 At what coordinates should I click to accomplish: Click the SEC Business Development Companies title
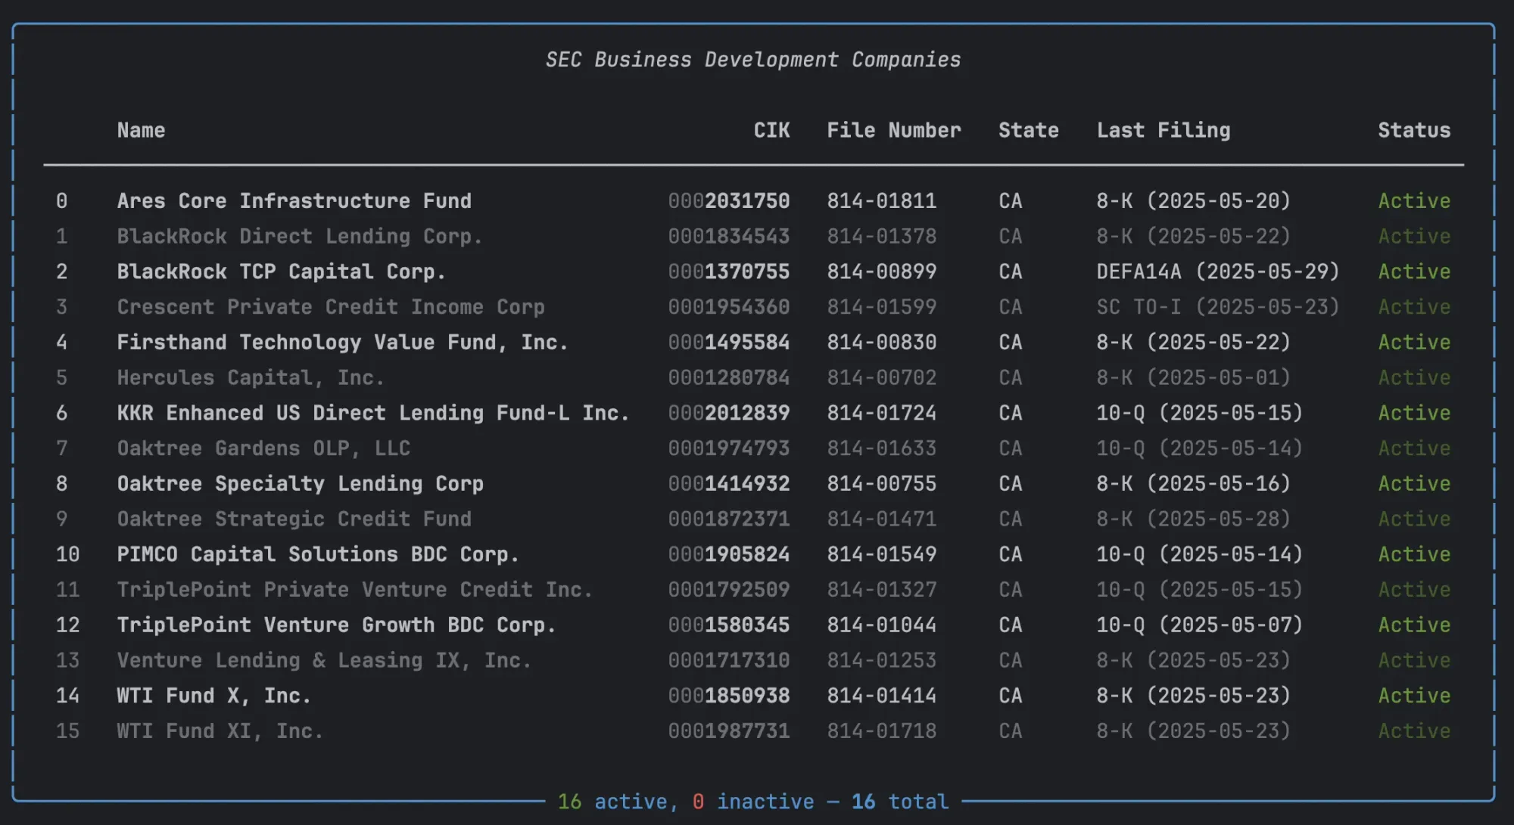coord(754,59)
